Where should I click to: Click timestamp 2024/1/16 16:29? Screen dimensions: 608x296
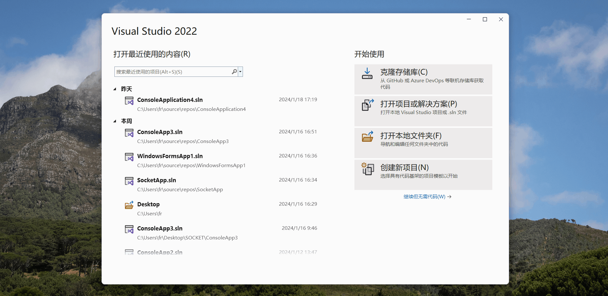(298, 204)
